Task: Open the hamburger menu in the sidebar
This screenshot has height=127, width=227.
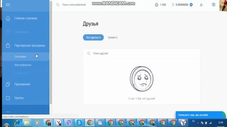Action: pos(8,5)
